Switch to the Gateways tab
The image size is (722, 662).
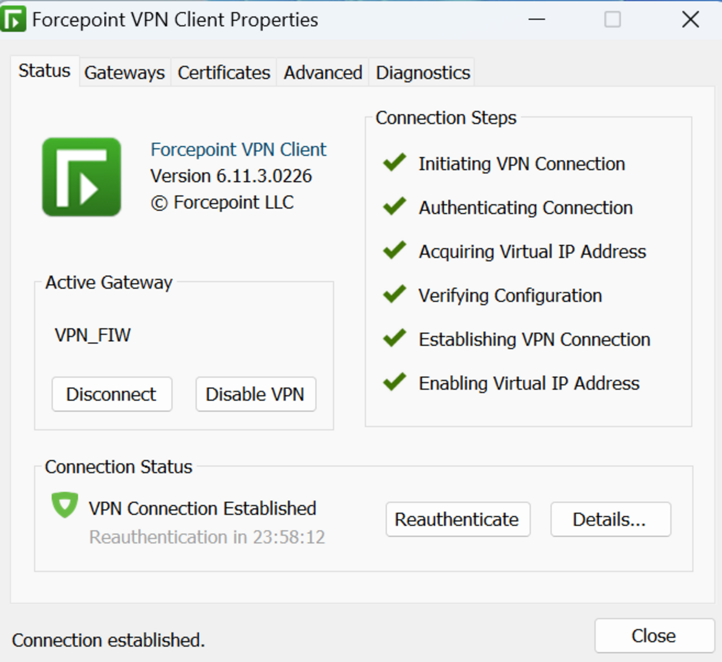tap(125, 73)
